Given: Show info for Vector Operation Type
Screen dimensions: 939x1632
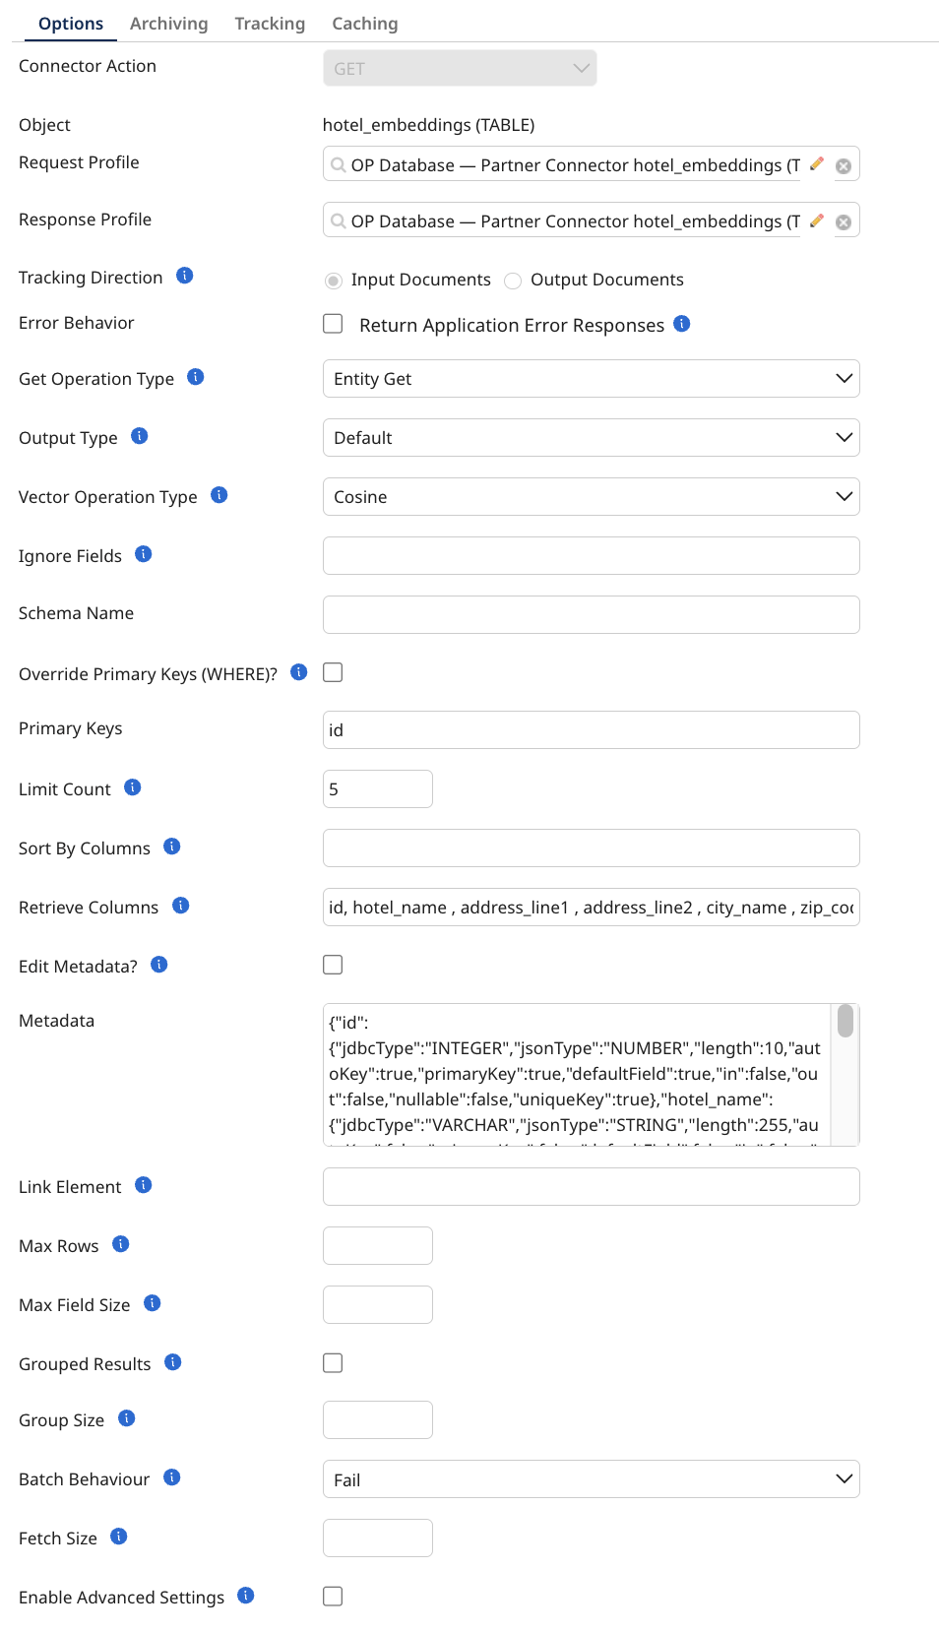Looking at the screenshot, I should click(x=219, y=495).
